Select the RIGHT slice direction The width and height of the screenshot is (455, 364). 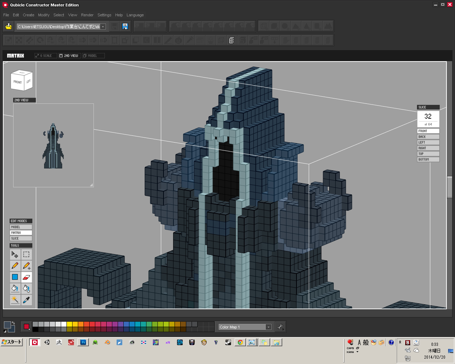tap(428, 148)
